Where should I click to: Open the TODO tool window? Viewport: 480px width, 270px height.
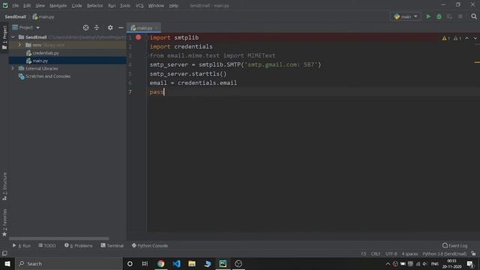coord(47,245)
